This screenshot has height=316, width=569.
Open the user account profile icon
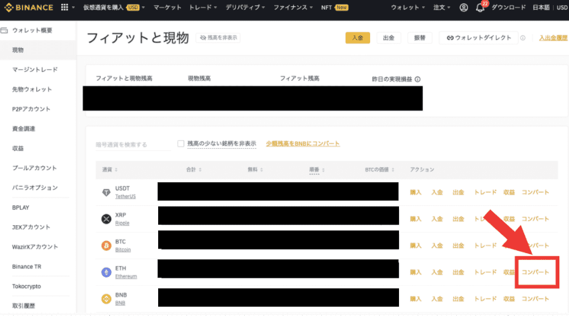click(464, 7)
